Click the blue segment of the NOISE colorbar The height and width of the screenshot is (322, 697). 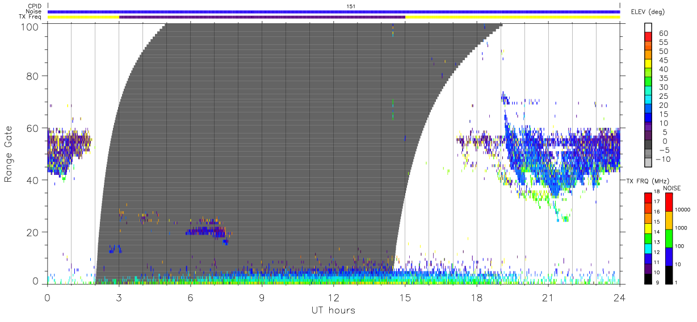(x=668, y=256)
